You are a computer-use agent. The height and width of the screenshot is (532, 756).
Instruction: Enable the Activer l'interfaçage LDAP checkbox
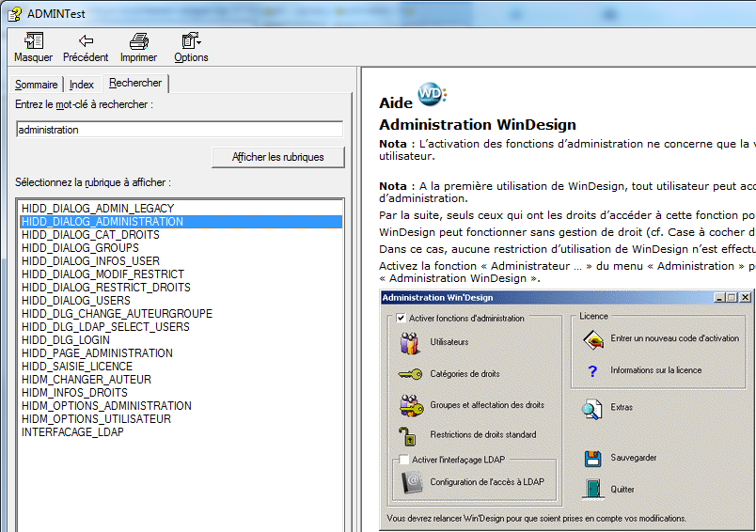pos(404,460)
